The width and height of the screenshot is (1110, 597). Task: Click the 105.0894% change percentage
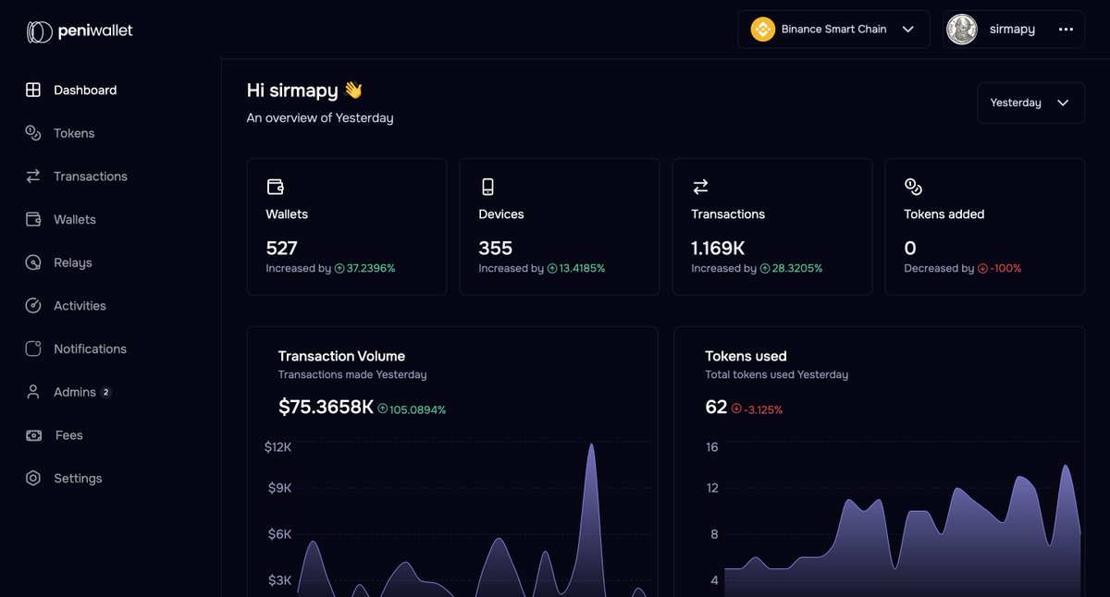coord(417,409)
